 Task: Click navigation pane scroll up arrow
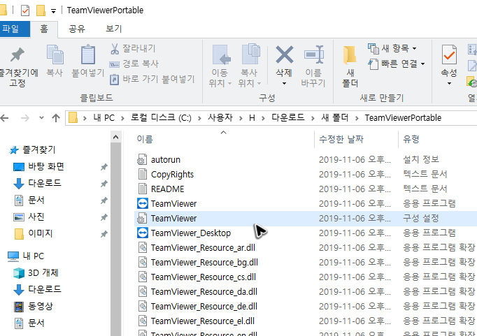115,138
